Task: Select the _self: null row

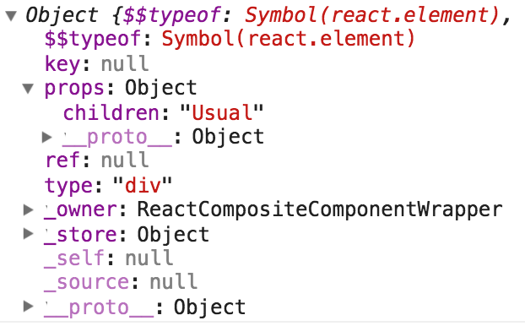Action: pyautogui.click(x=109, y=258)
